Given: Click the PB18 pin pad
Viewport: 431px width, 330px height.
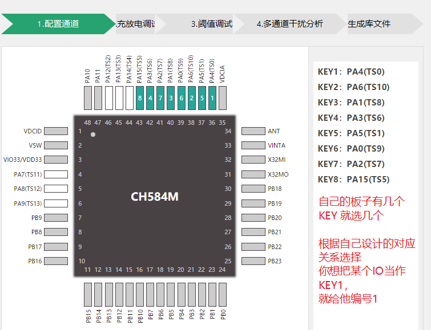Looking at the screenshot, I should click(x=253, y=189).
